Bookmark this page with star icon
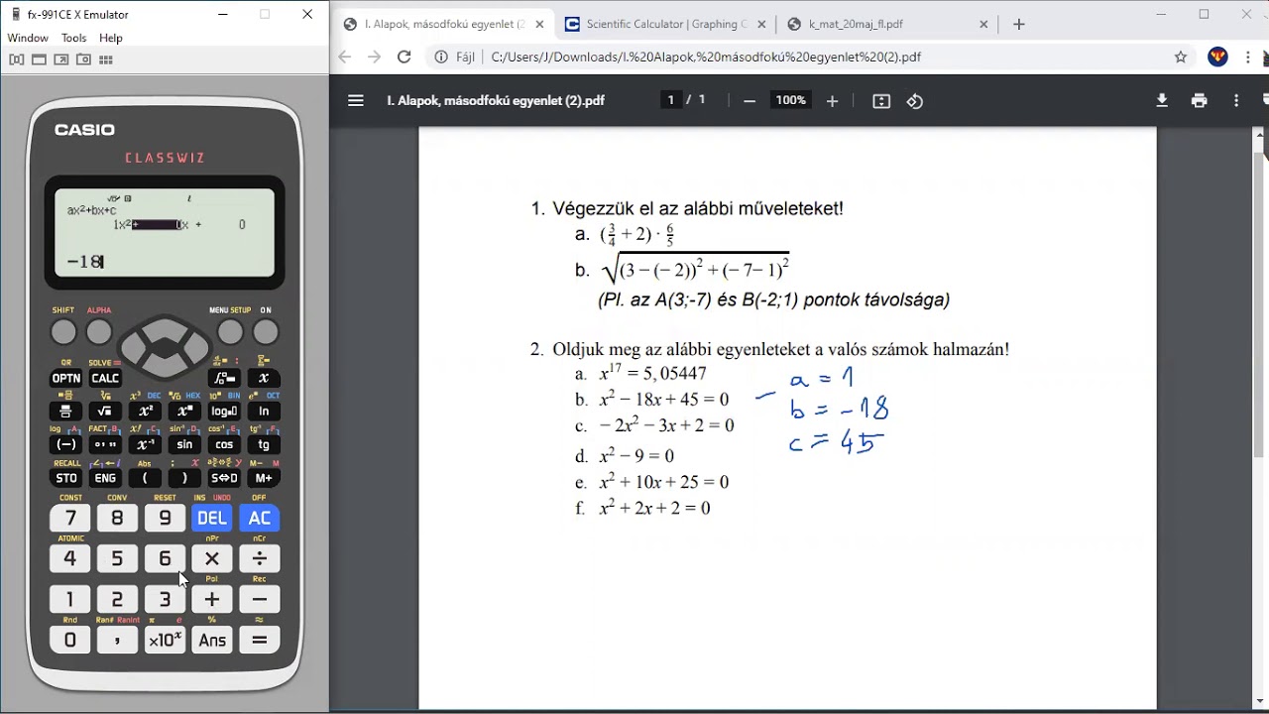 click(x=1181, y=58)
